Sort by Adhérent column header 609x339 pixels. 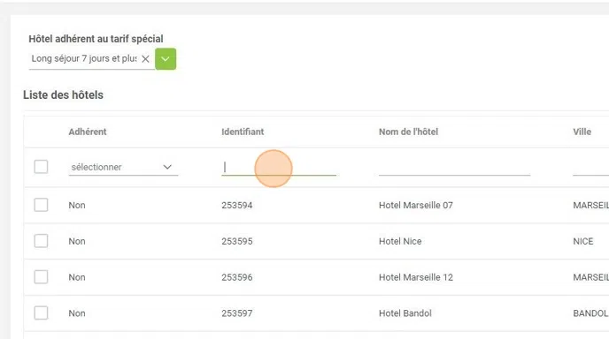(88, 132)
